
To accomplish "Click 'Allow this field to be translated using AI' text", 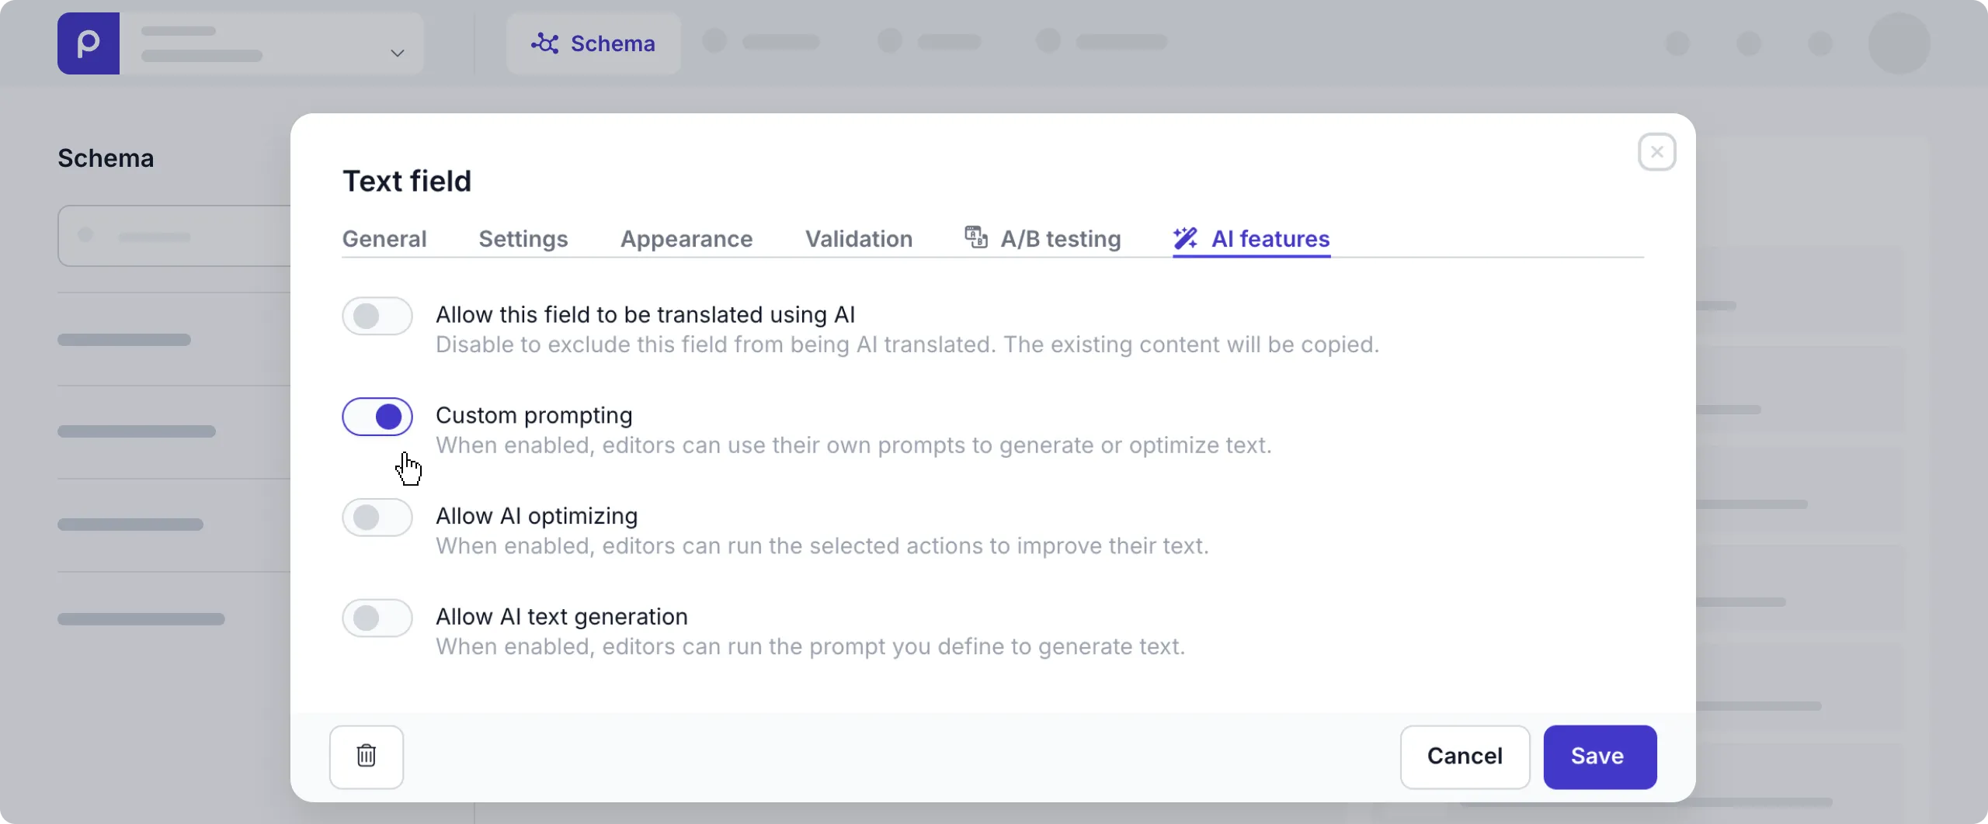I will point(645,315).
